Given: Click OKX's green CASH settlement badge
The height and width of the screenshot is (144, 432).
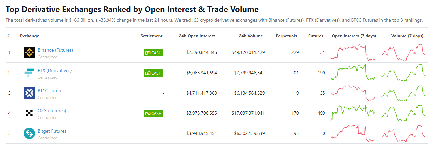Looking at the screenshot, I should [153, 113].
